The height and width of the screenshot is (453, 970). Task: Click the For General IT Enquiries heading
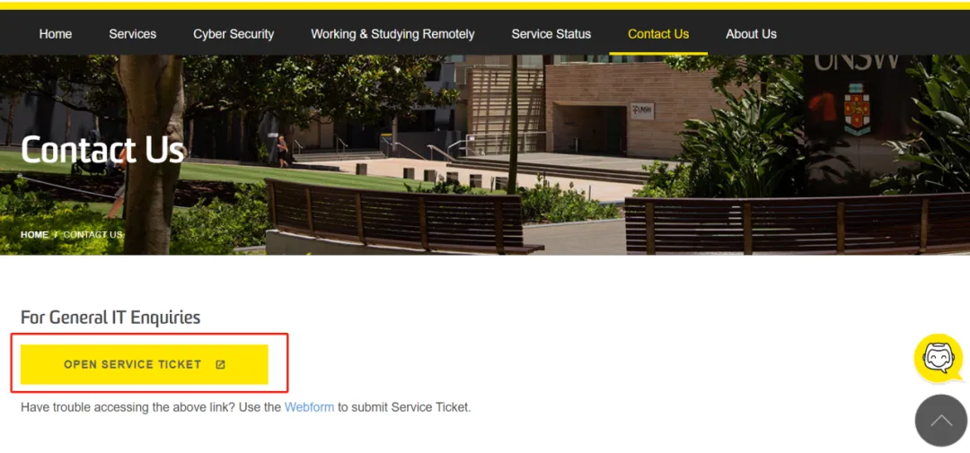110,318
